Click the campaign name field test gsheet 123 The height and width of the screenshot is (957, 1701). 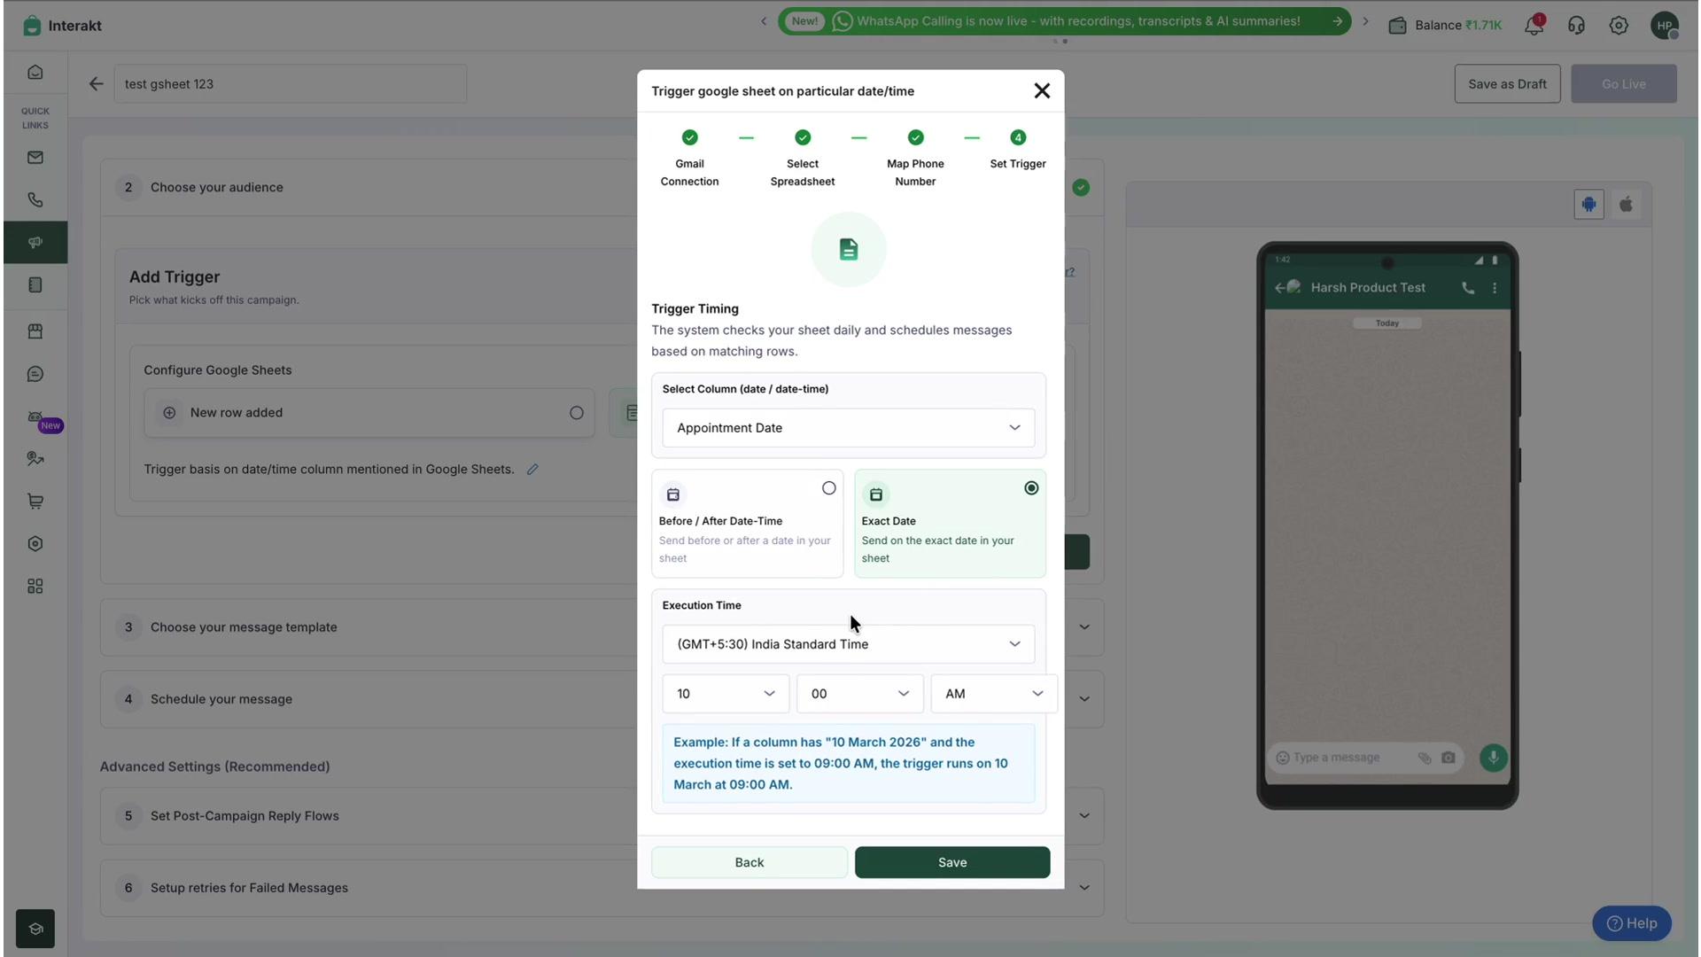[x=290, y=84]
